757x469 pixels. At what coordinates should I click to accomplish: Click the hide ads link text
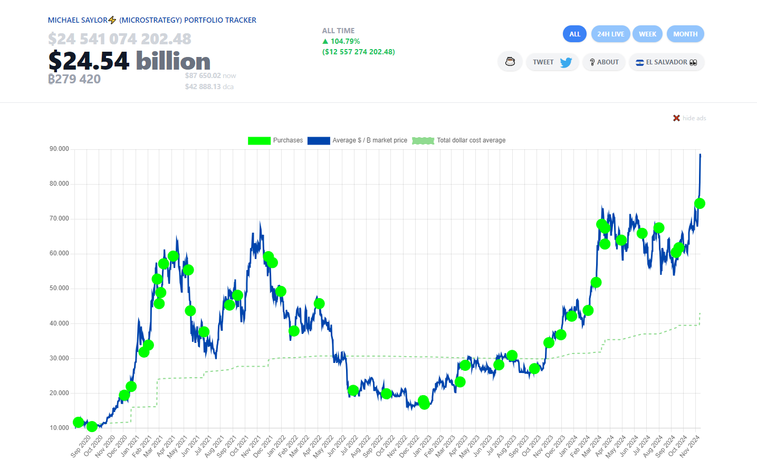point(694,118)
